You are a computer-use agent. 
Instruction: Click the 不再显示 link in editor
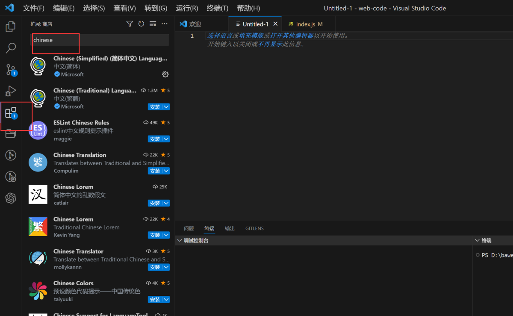270,44
